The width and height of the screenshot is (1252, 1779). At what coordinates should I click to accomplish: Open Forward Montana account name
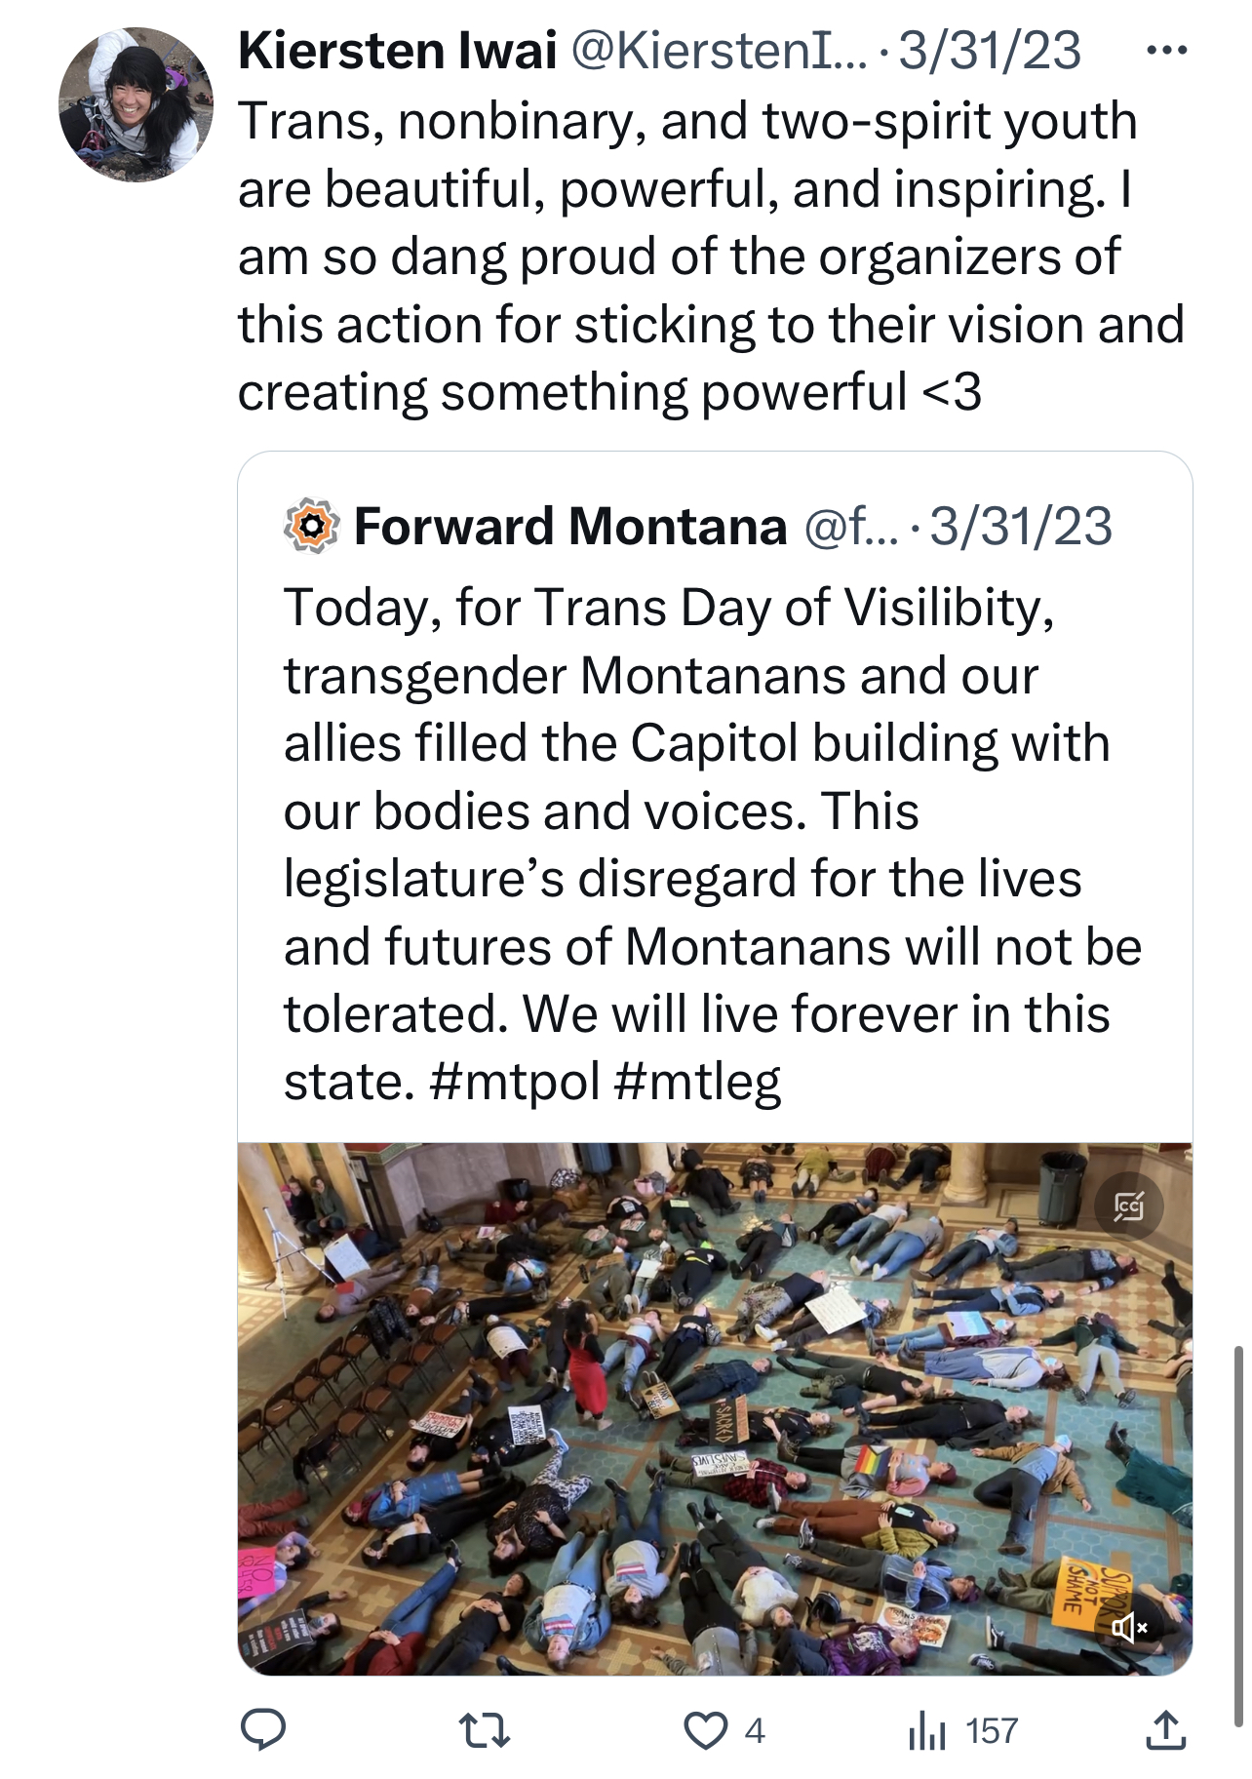[x=570, y=527]
